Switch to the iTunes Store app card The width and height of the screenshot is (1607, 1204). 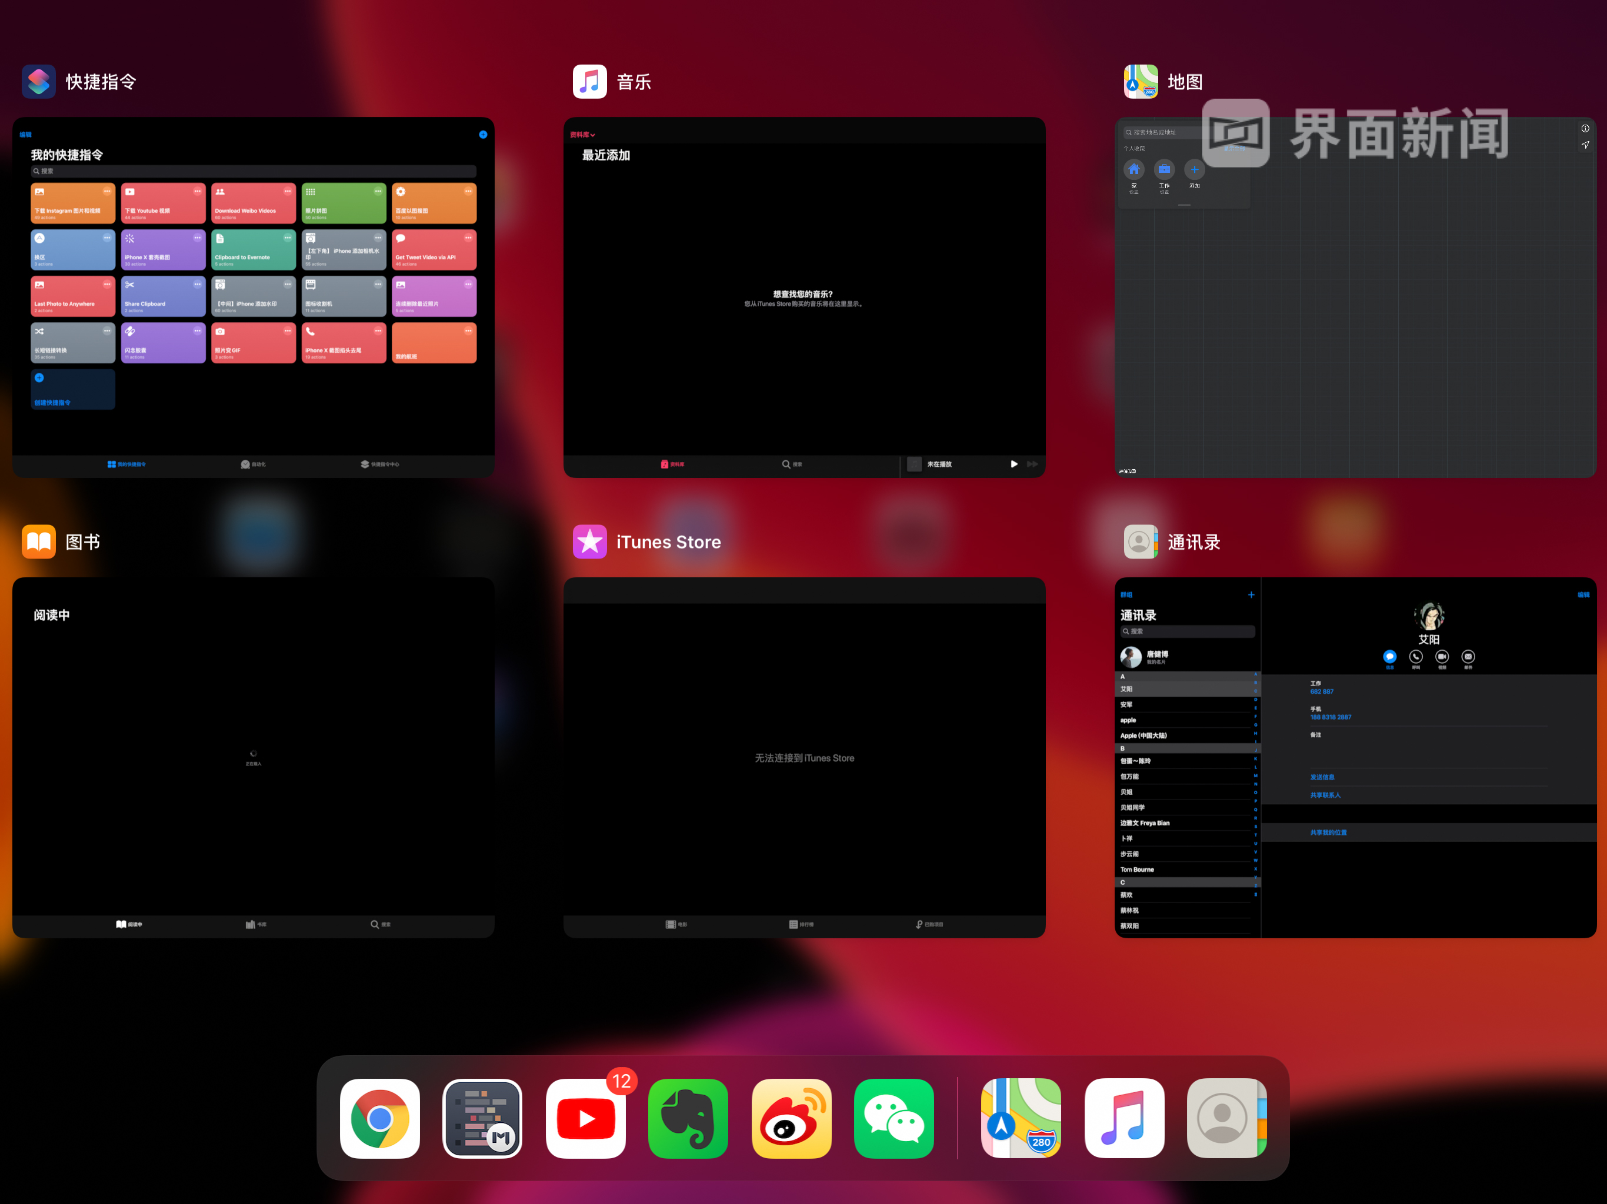[804, 757]
